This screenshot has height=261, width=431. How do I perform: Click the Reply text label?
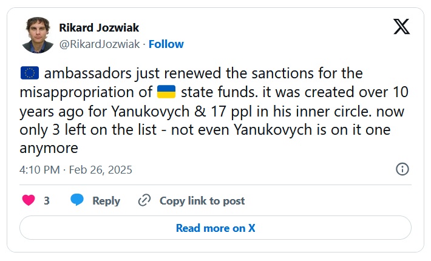[x=106, y=201]
